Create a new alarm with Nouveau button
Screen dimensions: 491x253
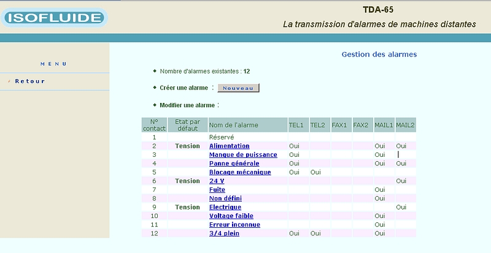pos(238,88)
